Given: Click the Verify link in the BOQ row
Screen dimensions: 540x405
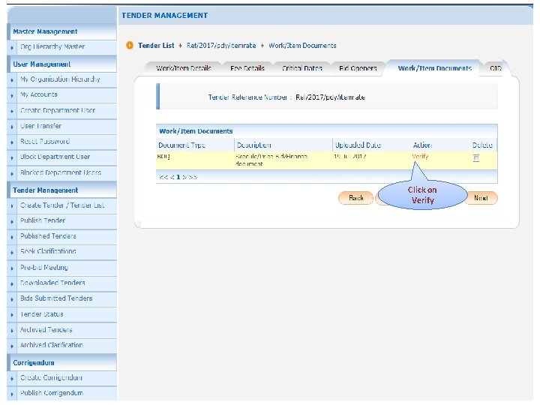Looking at the screenshot, I should click(x=420, y=156).
